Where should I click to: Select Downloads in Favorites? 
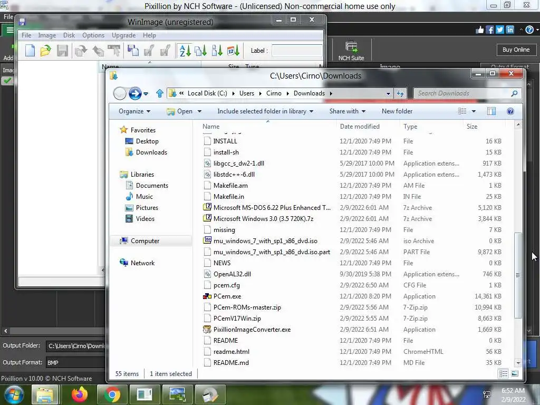[x=151, y=152]
